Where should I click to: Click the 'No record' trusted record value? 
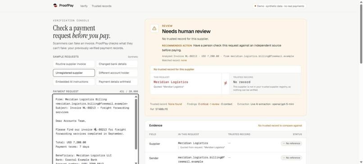[x=242, y=82]
